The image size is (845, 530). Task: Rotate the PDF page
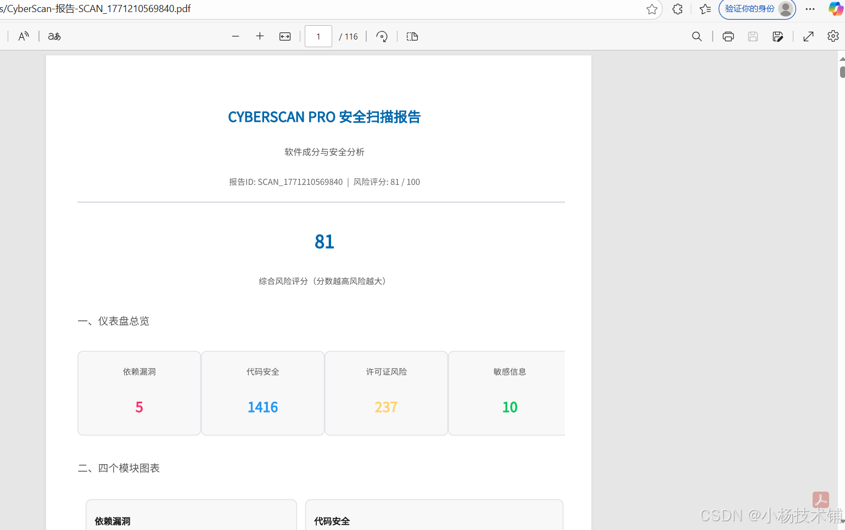point(382,36)
